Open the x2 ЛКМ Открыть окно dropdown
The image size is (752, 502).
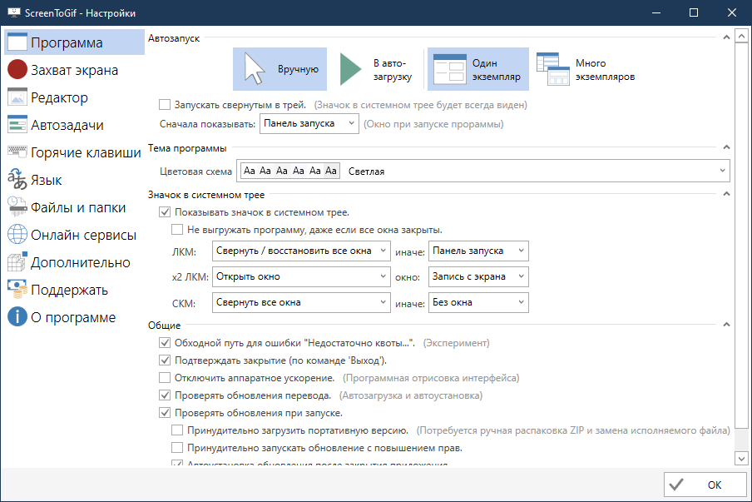(301, 276)
